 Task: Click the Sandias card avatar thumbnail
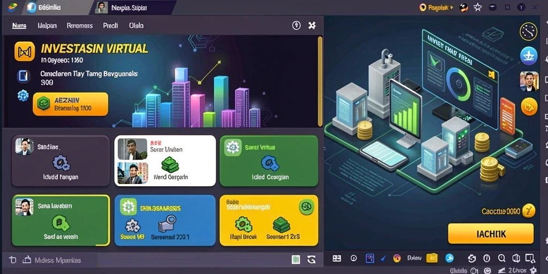pos(25,147)
